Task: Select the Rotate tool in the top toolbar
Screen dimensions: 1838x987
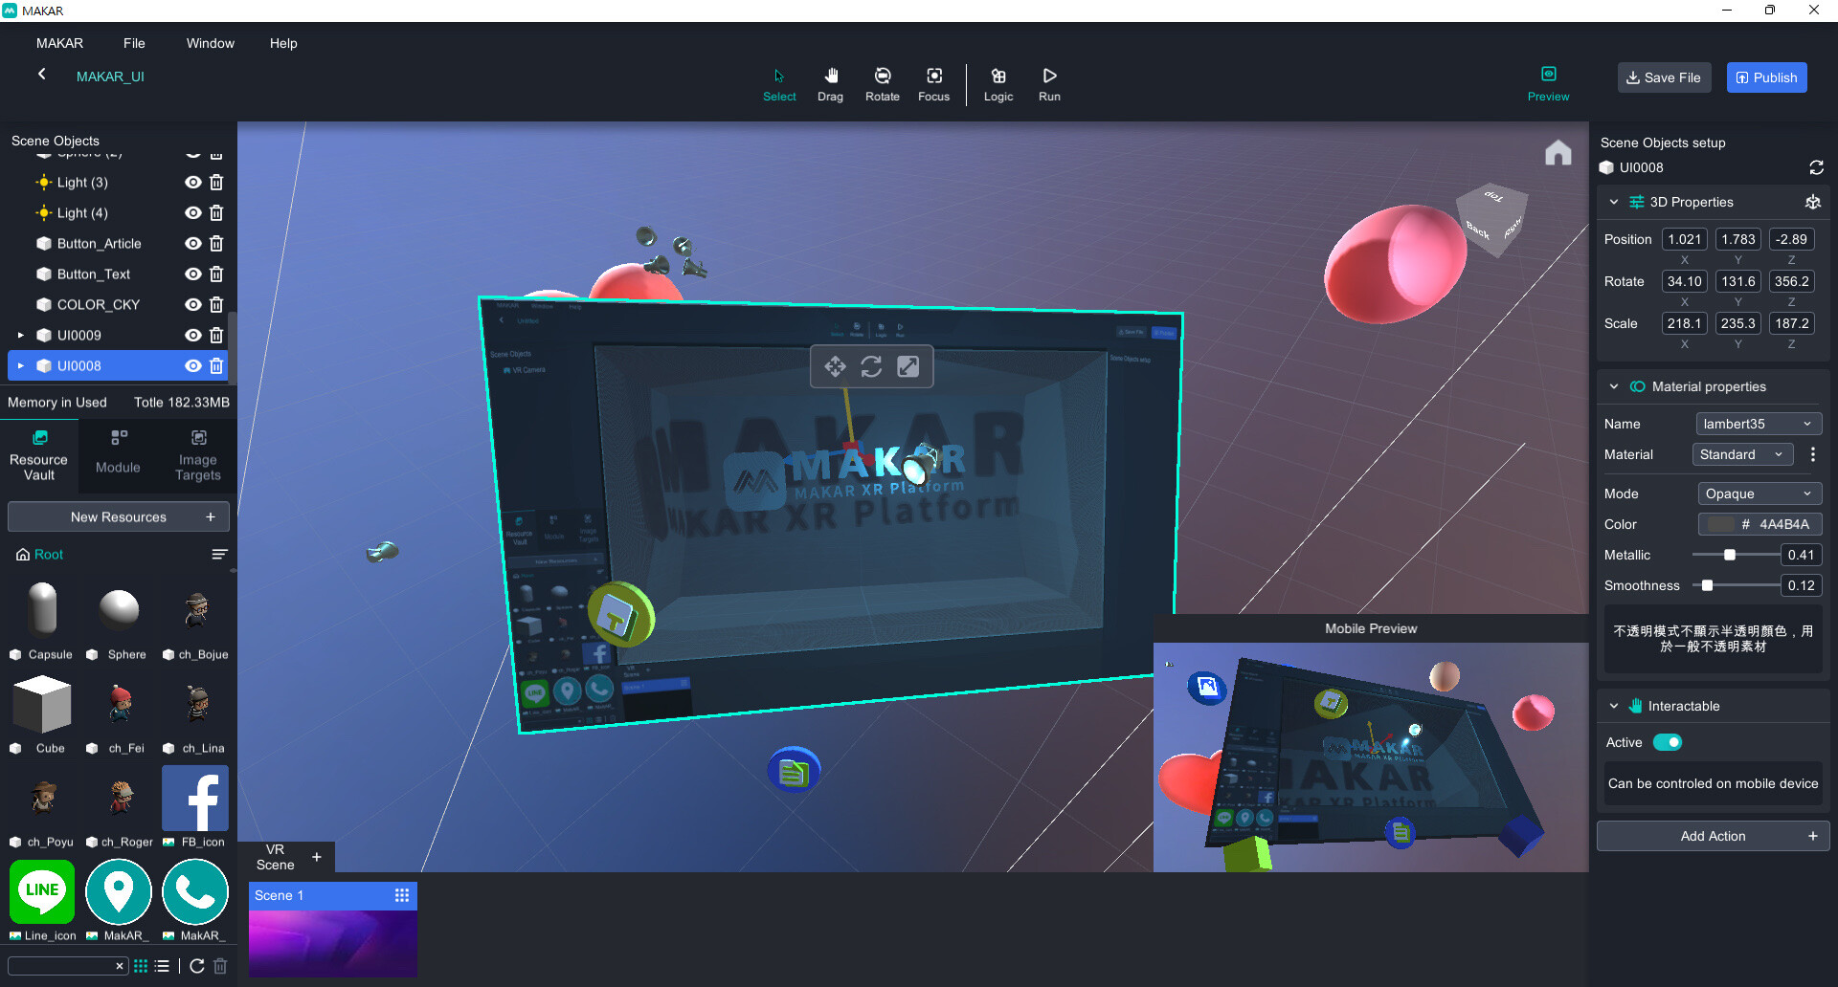Action: (882, 84)
